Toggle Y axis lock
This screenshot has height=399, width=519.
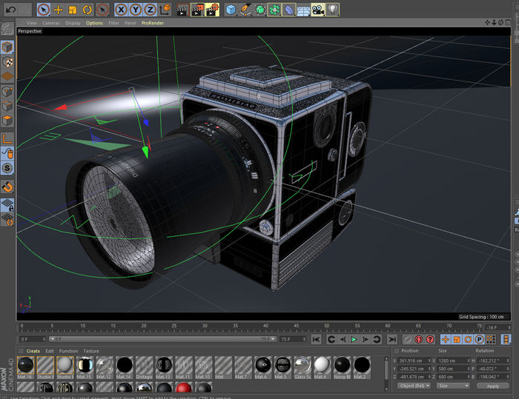pyautogui.click(x=136, y=10)
